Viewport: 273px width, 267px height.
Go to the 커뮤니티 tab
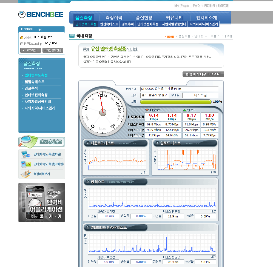coord(174,18)
